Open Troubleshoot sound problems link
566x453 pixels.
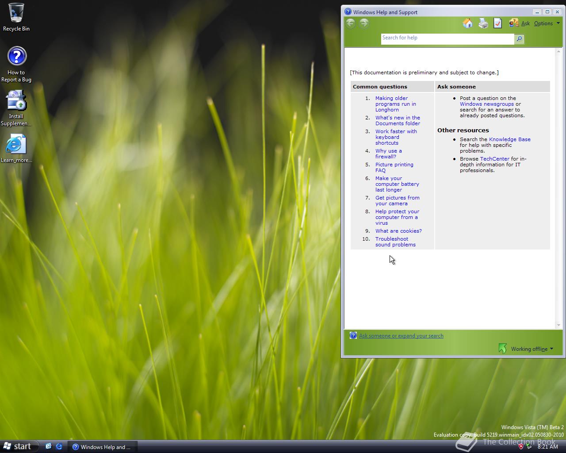395,242
